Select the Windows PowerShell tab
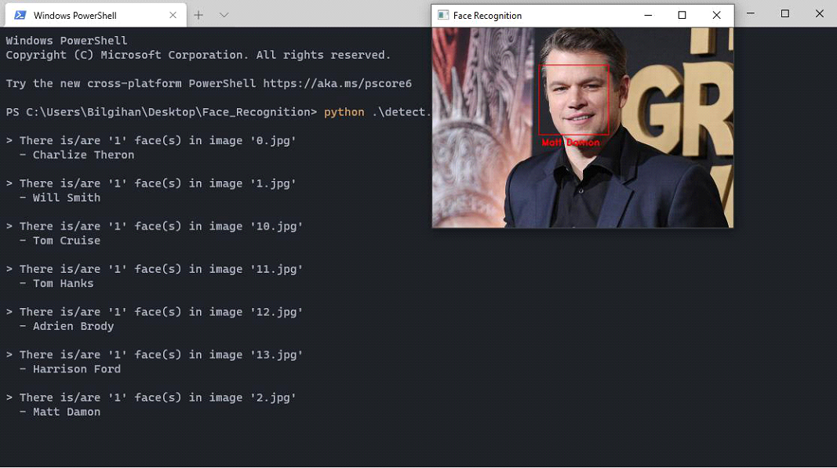 click(96, 15)
